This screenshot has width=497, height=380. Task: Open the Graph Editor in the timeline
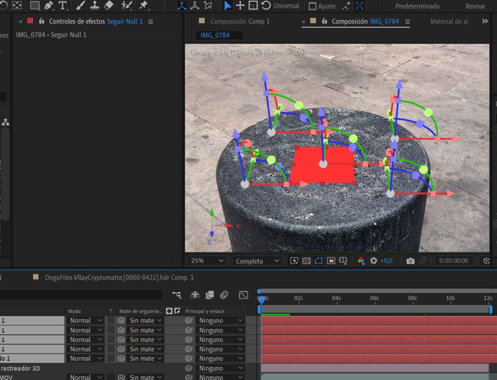pos(243,295)
